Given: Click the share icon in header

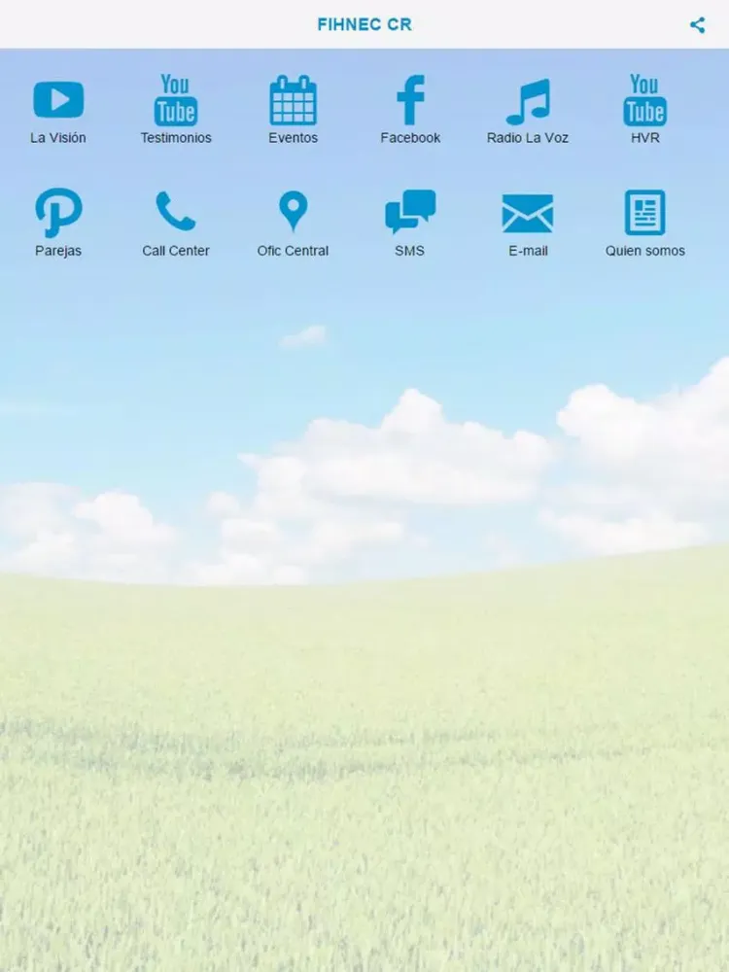Looking at the screenshot, I should [x=697, y=25].
